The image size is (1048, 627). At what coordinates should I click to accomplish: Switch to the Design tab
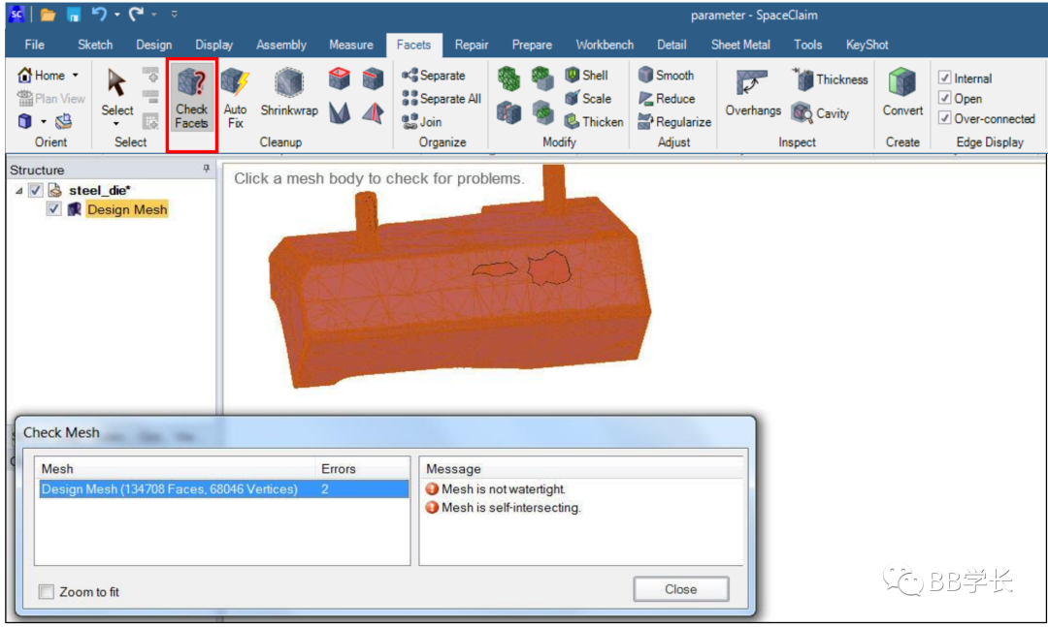pos(153,45)
